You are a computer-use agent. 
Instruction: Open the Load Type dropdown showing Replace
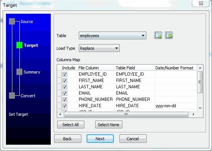coord(99,48)
